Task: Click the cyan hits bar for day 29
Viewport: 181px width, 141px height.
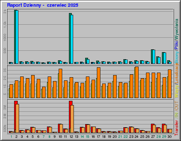Action: (x=165, y=58)
